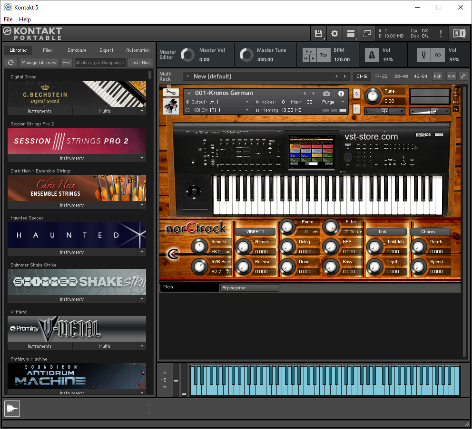Screen dimensions: 472x429
Task: Expand Haunted Spaces library options arrow
Action: (x=142, y=252)
